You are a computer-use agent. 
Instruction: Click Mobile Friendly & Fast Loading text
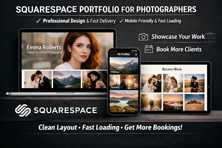153,21
